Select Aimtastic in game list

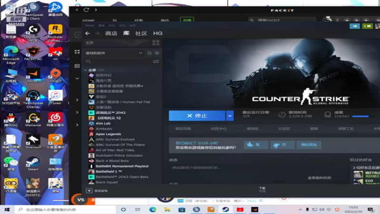[x=104, y=128]
